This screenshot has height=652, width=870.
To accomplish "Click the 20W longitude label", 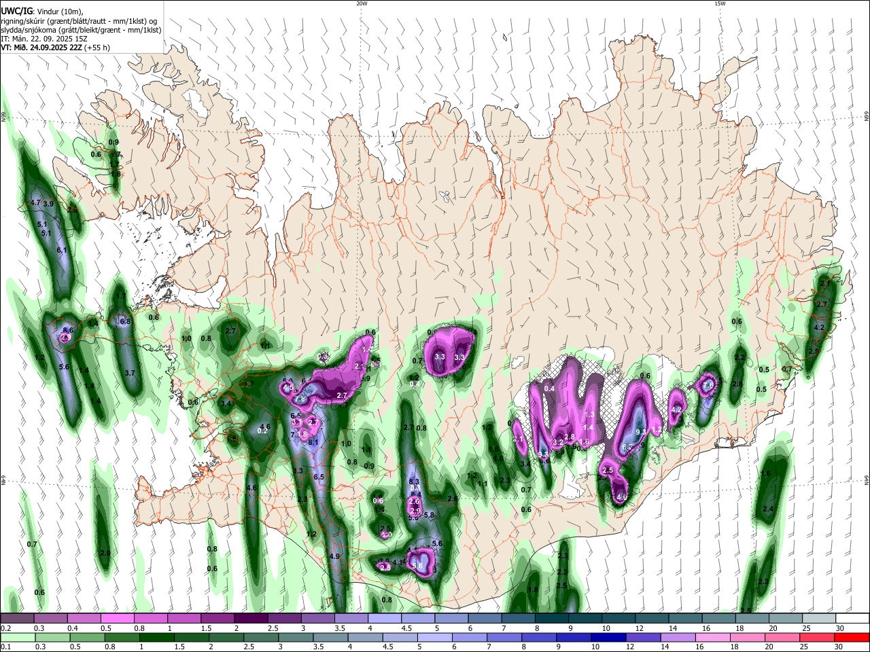I will (x=362, y=3).
